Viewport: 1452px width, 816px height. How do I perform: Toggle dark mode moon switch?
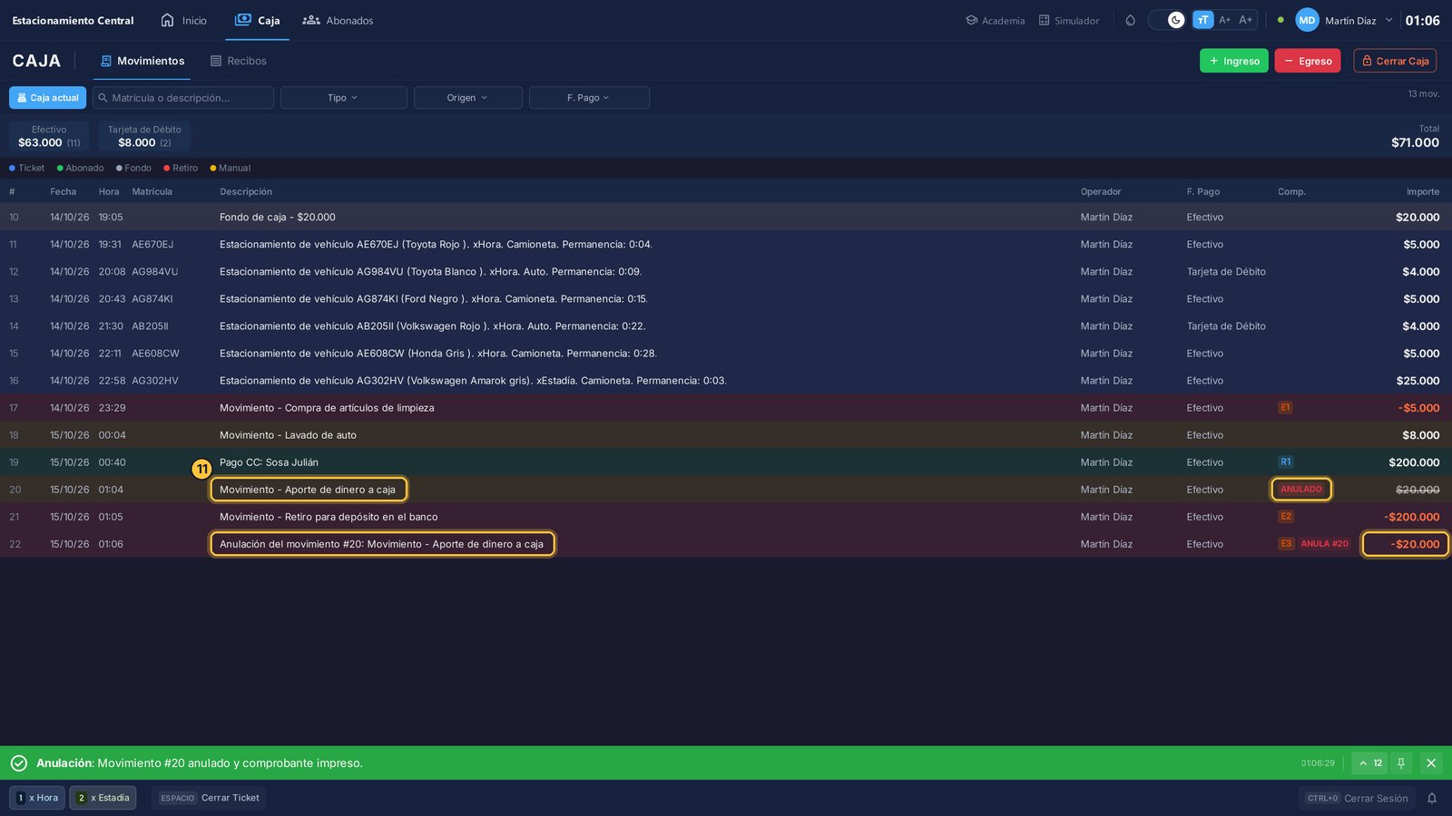[x=1167, y=20]
